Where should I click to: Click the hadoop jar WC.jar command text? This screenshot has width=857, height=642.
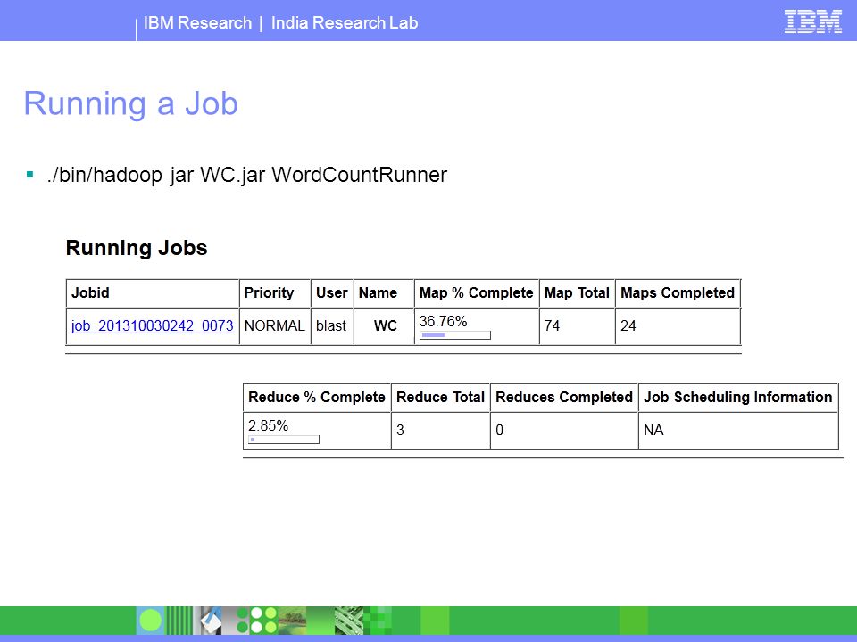click(247, 176)
